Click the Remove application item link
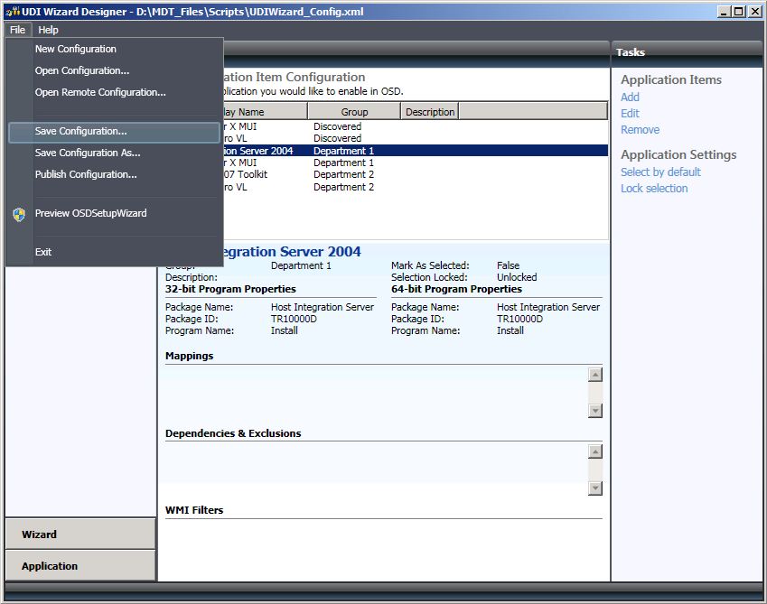 [641, 129]
